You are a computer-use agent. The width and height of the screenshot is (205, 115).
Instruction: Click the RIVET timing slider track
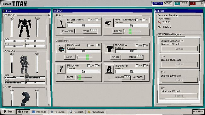pyautogui.click(x=84, y=77)
